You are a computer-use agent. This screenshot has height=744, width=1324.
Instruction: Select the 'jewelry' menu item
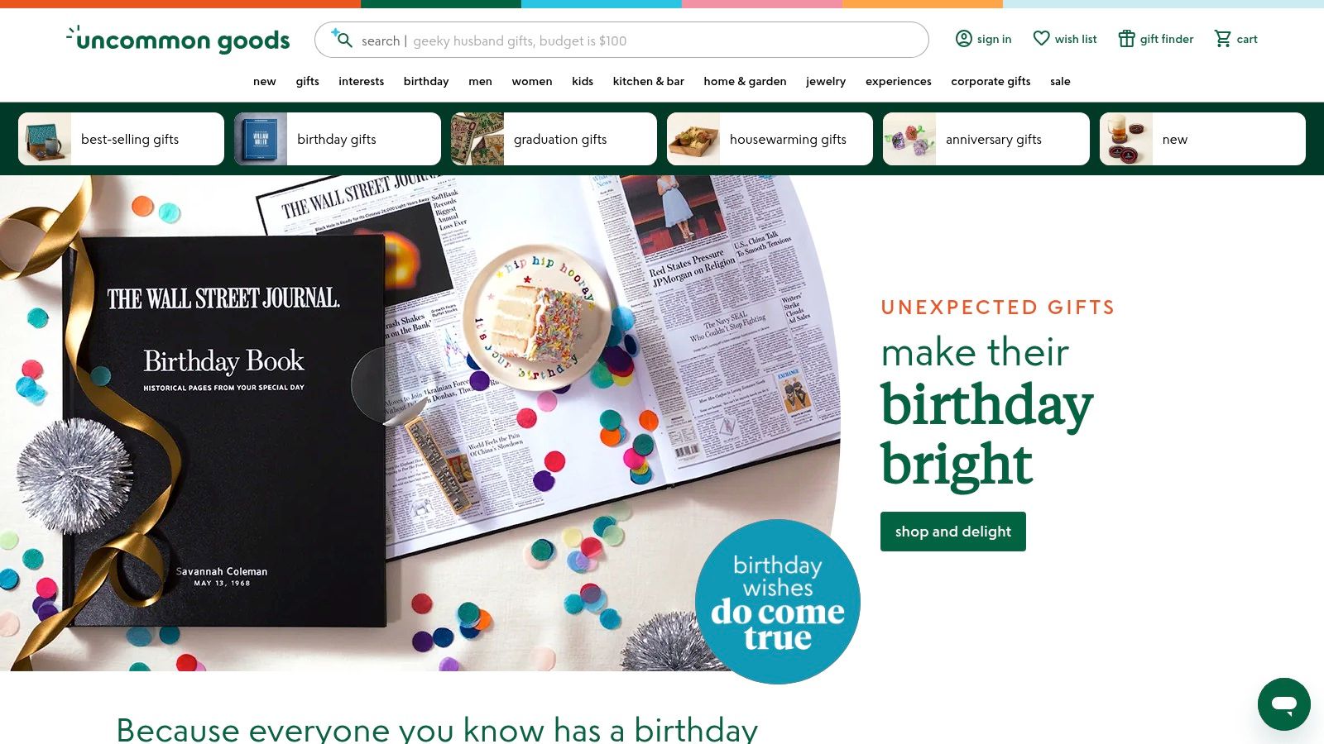pyautogui.click(x=825, y=81)
